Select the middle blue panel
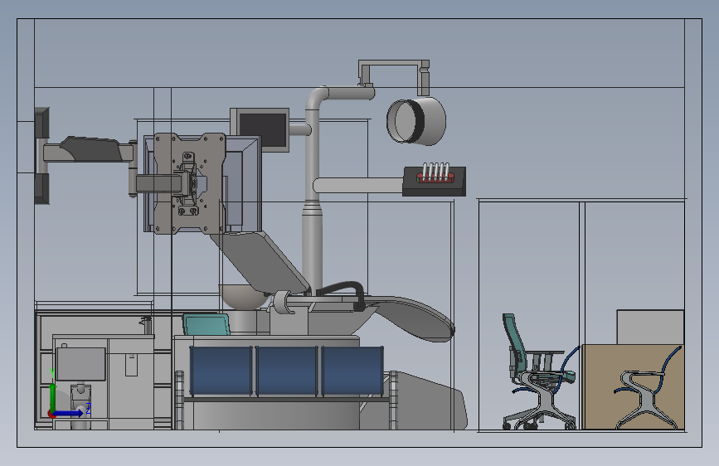The height and width of the screenshot is (466, 719). (287, 371)
